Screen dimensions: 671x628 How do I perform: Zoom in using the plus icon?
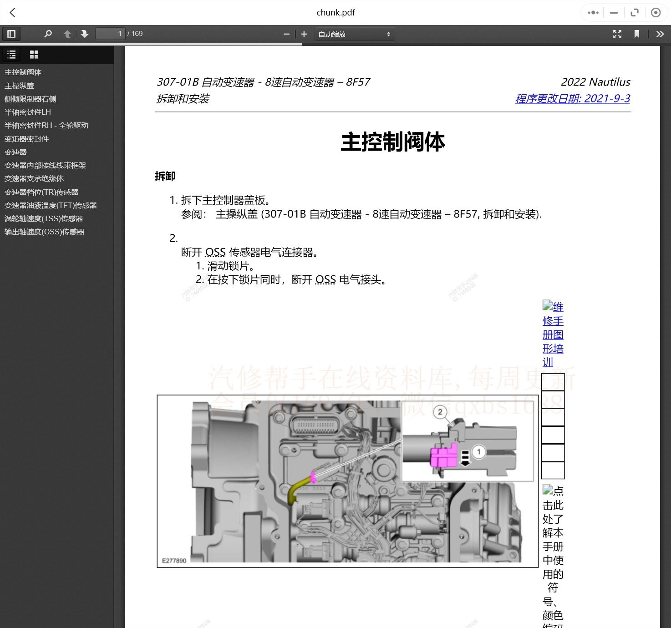coord(304,34)
